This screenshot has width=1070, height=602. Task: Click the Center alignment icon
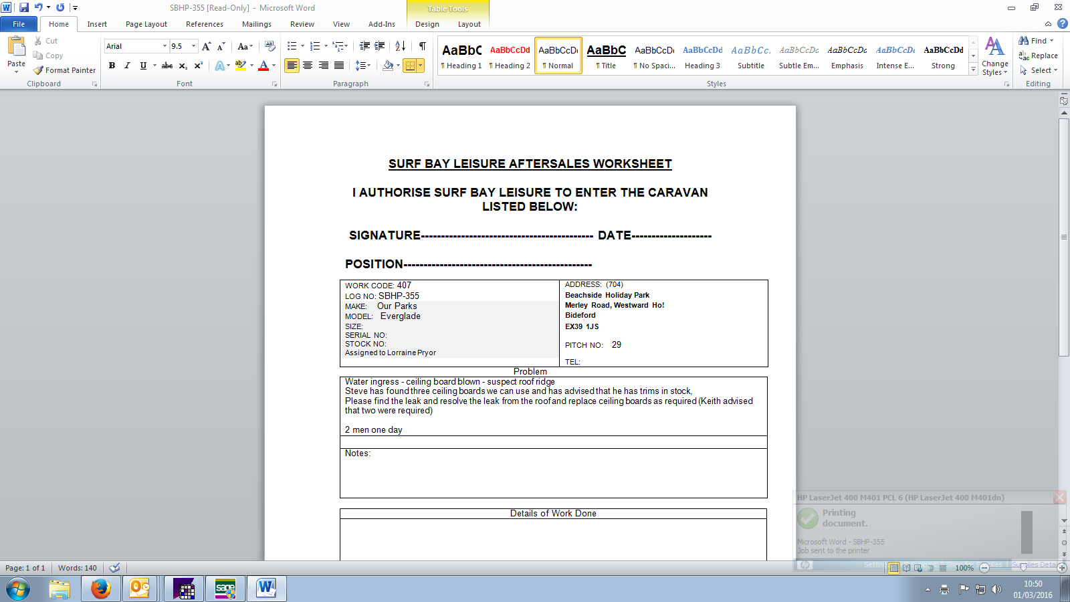(308, 66)
